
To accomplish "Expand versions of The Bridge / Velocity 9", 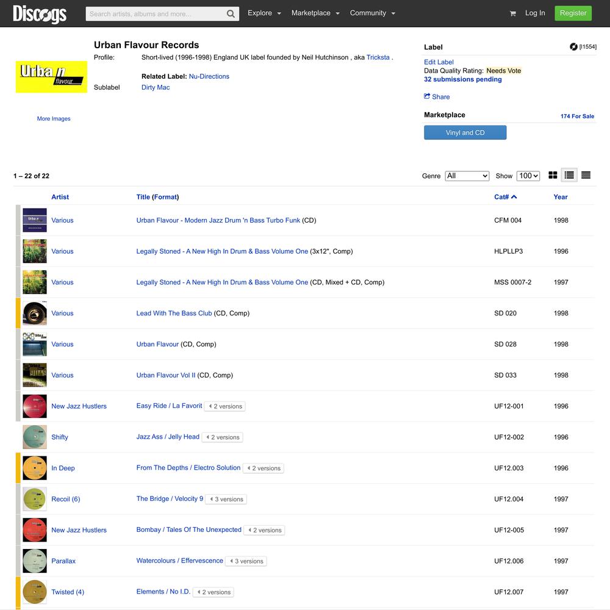I will coord(226,499).
